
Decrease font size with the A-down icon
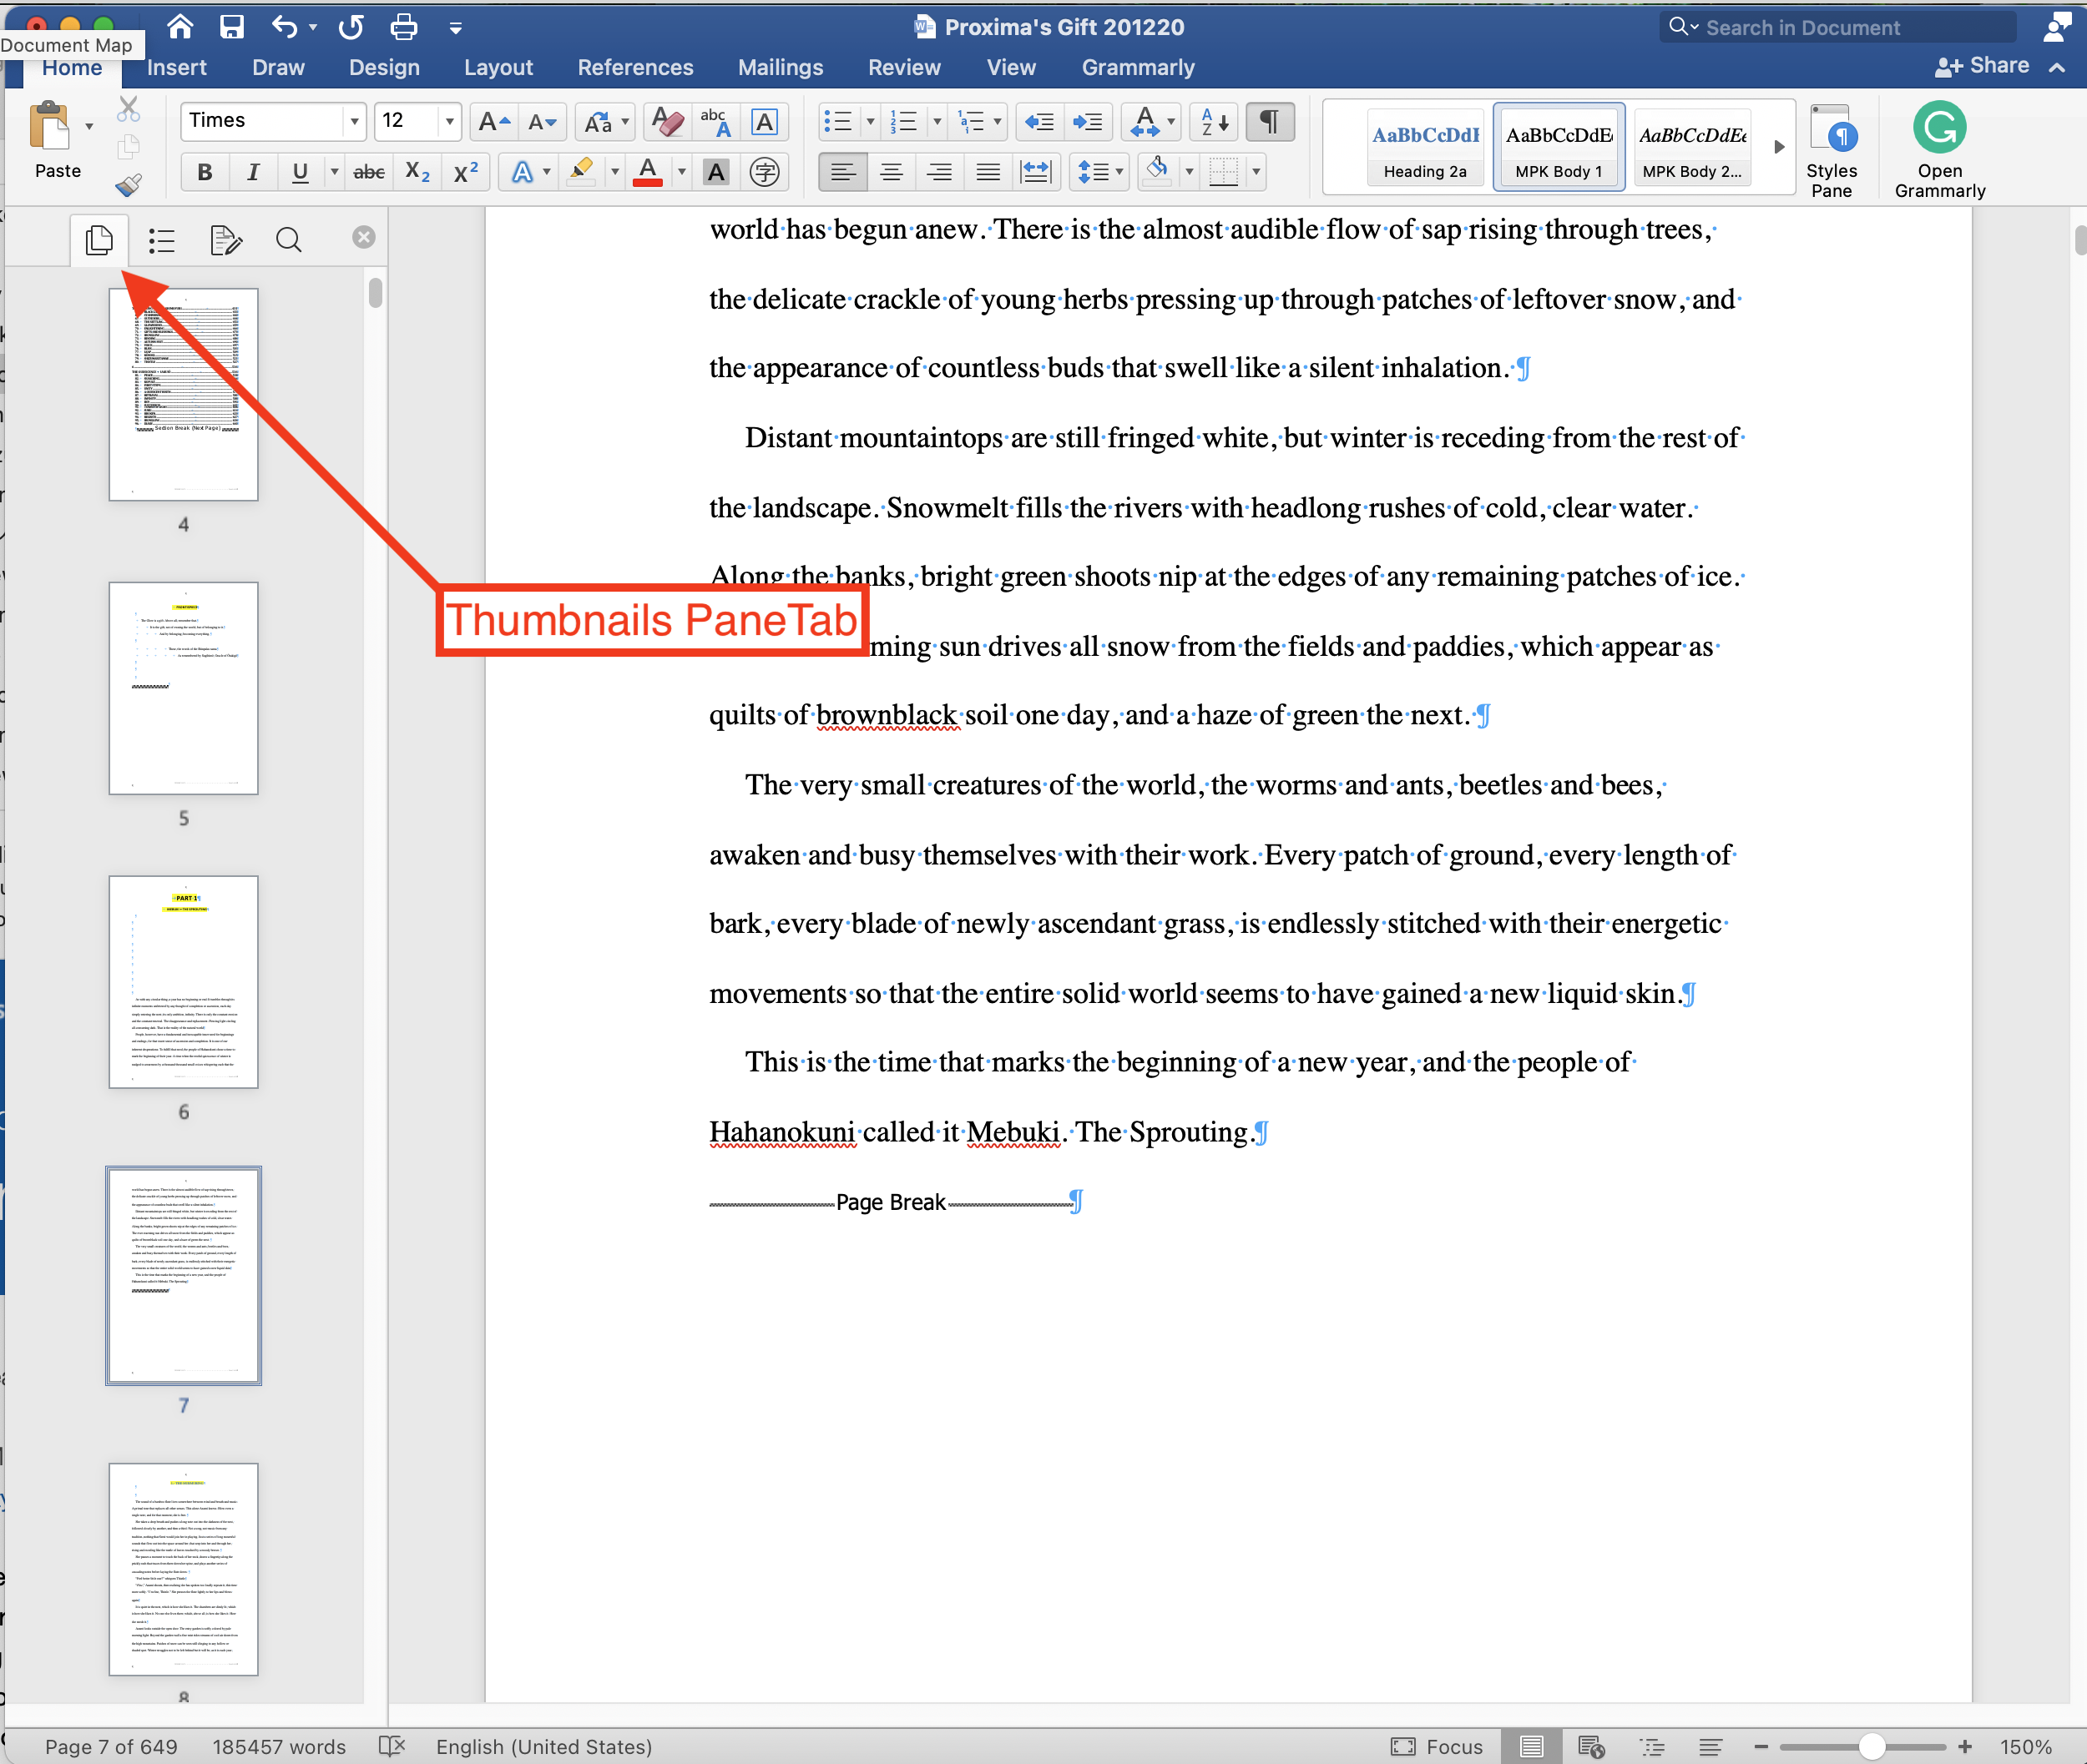pos(543,122)
